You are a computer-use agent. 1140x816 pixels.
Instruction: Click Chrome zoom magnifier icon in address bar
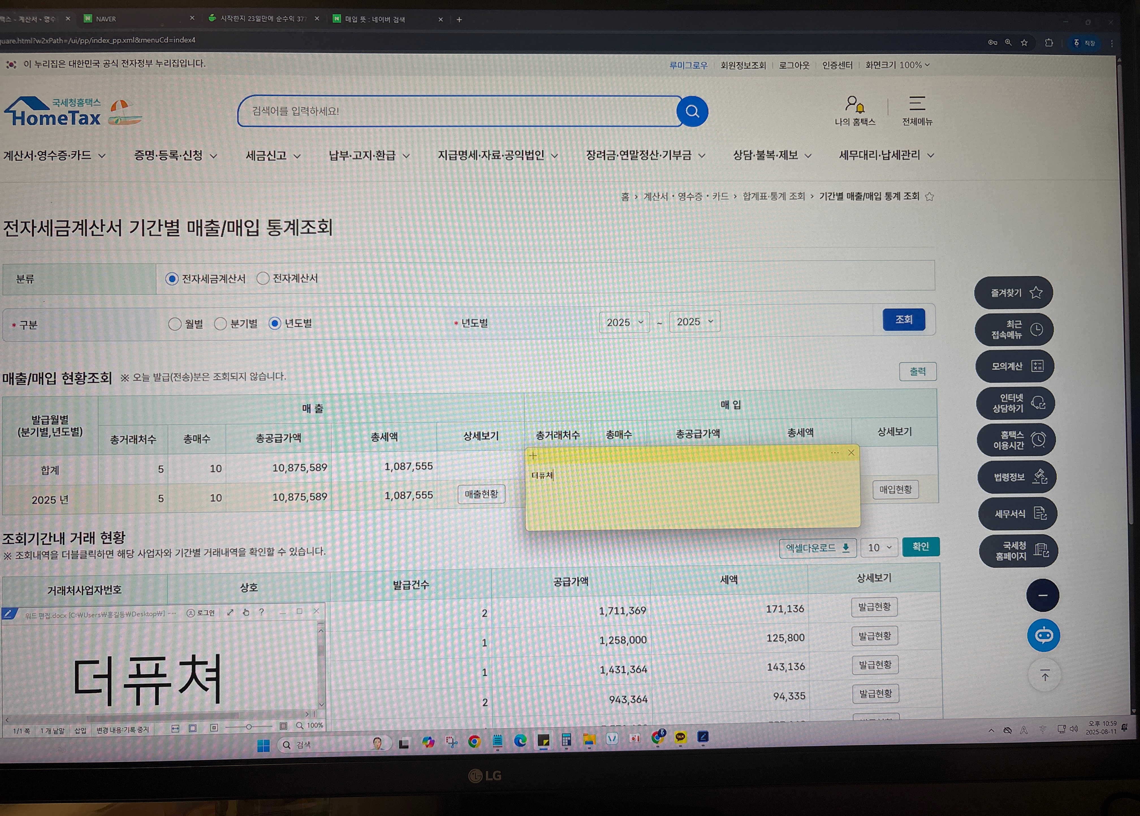1008,43
